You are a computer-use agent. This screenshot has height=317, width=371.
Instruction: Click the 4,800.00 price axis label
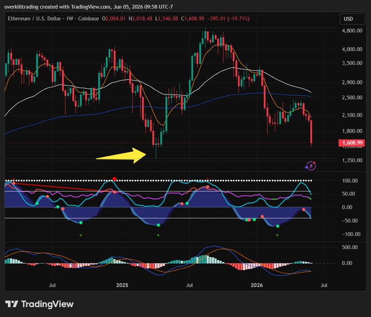click(352, 31)
